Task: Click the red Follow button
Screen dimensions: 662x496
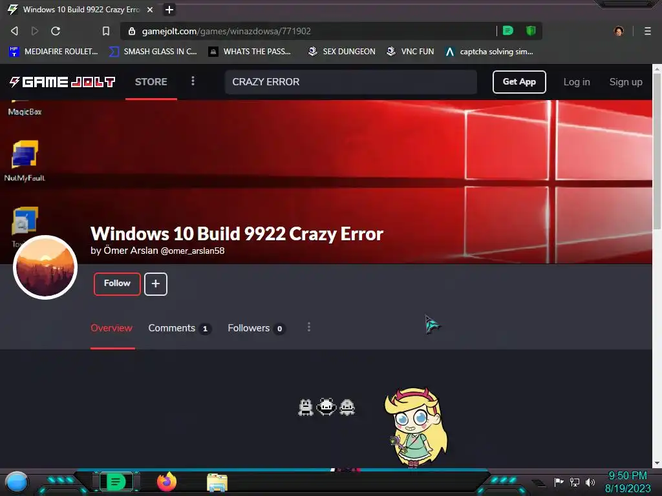Action: coord(117,284)
